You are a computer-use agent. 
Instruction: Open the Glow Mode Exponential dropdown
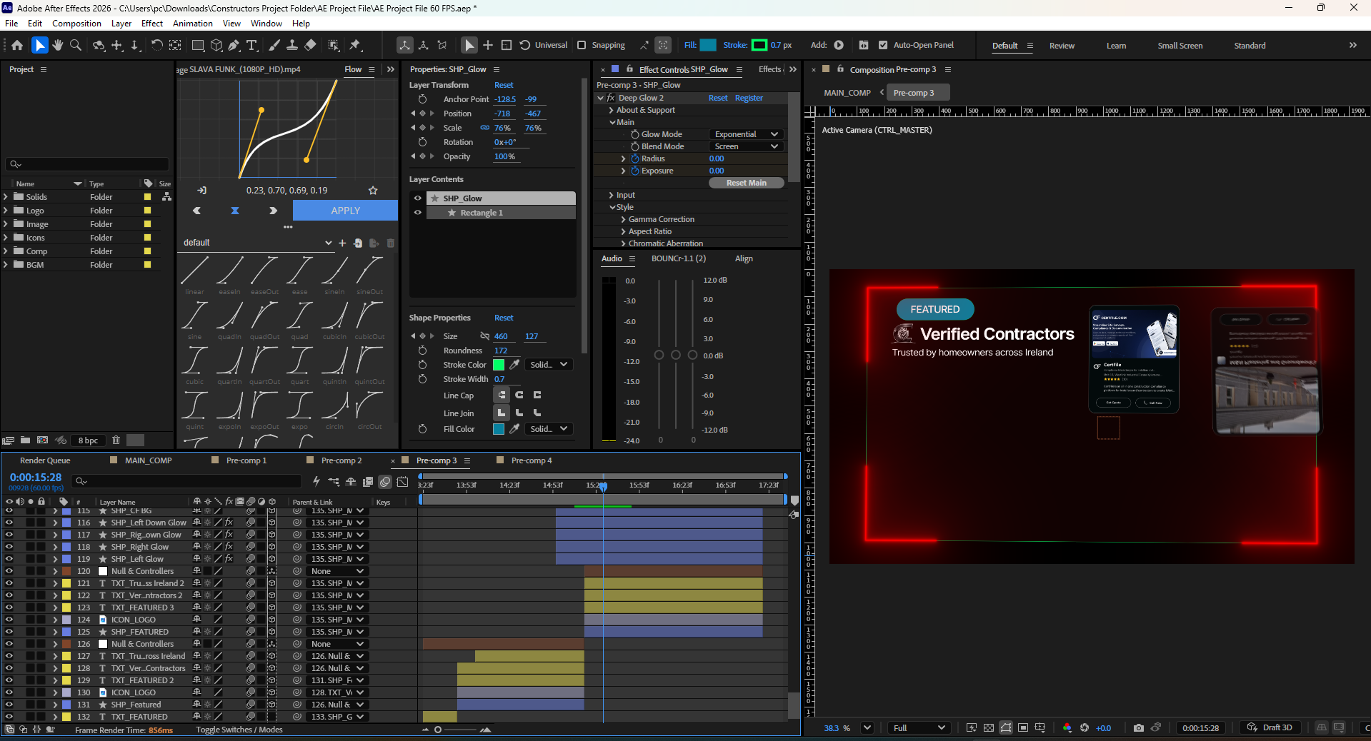click(747, 134)
